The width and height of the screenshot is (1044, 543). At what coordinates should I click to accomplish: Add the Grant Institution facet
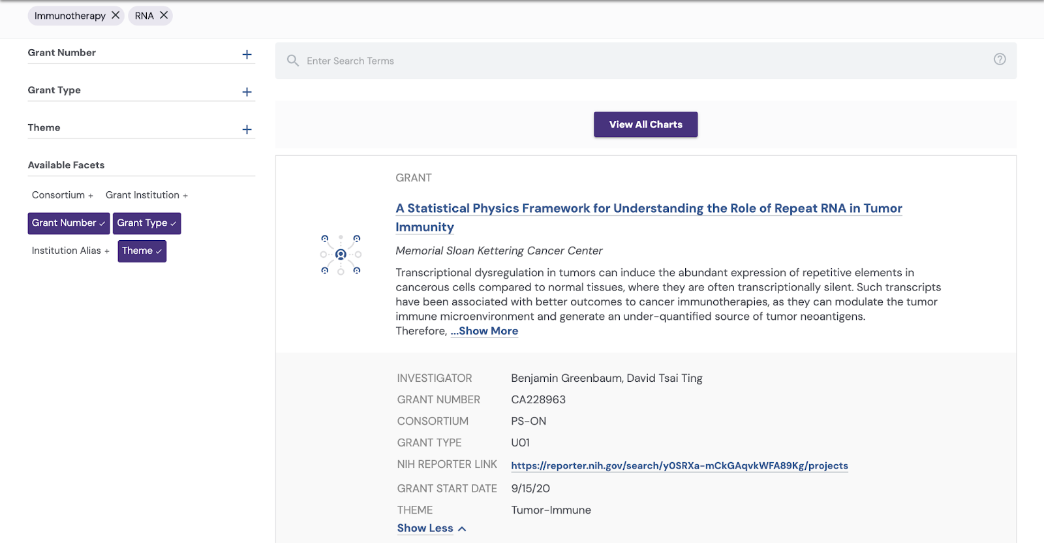(x=147, y=195)
